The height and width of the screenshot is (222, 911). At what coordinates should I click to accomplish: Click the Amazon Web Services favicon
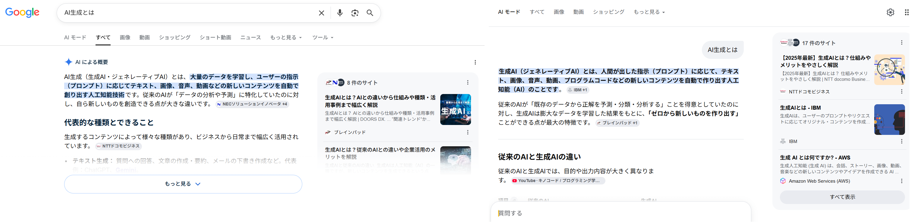click(783, 181)
